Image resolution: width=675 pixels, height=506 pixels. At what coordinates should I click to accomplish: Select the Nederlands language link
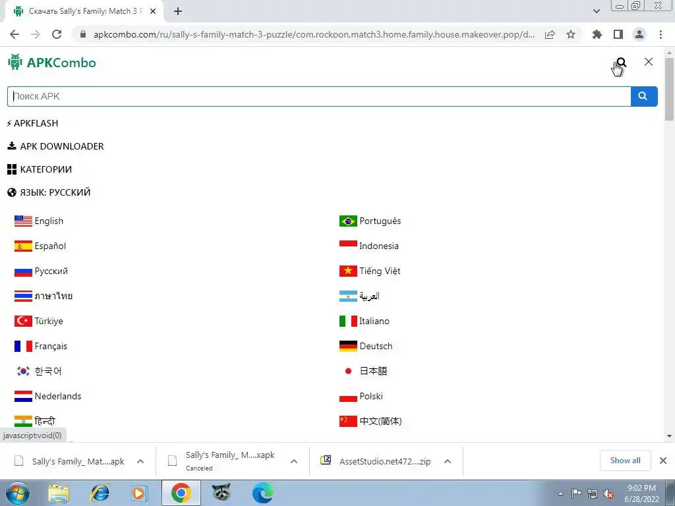58,396
